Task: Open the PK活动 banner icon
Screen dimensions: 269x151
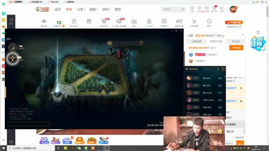Action: [x=44, y=141]
